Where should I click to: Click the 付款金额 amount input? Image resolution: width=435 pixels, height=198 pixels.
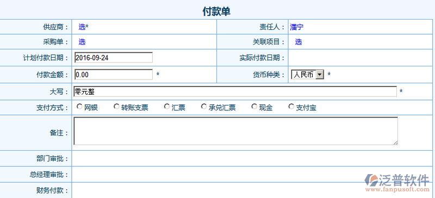click(114, 75)
